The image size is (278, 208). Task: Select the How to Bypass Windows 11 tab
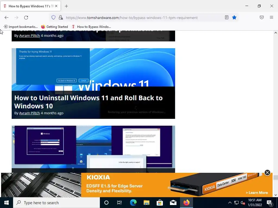(30, 6)
